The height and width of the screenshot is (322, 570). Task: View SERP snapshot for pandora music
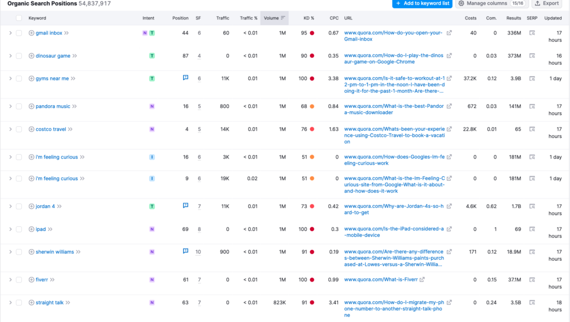[x=532, y=106]
